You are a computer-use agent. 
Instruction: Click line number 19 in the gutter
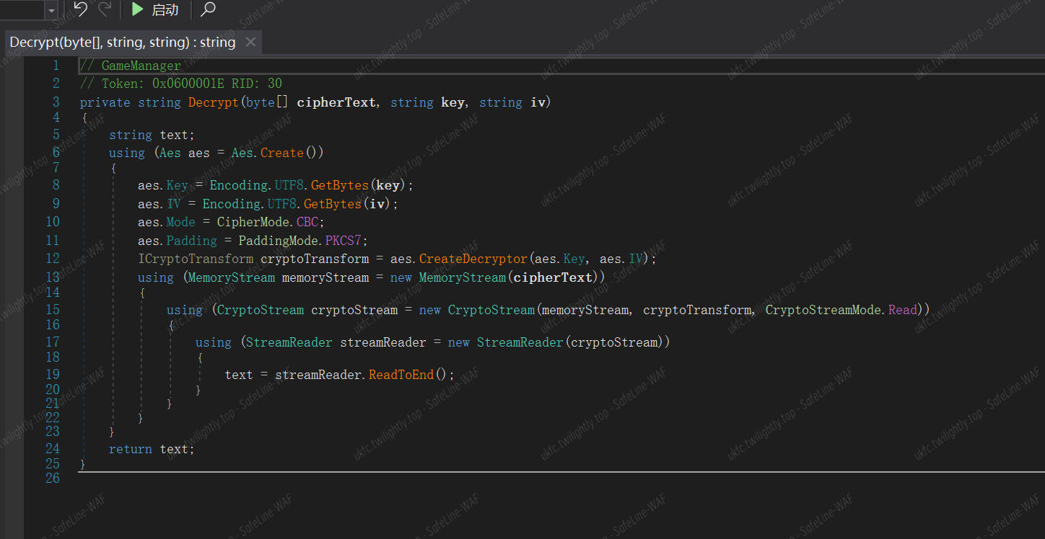point(52,375)
